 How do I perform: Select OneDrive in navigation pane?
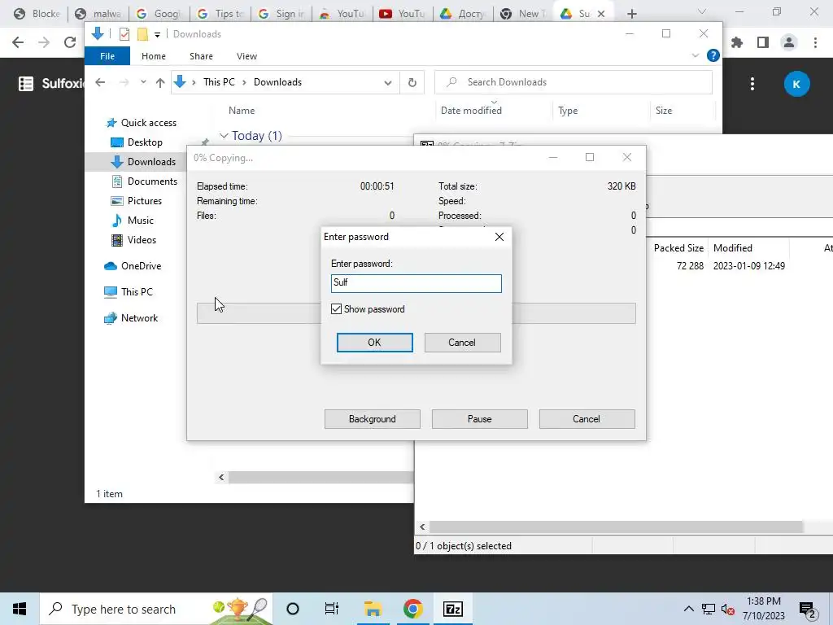coord(141,266)
